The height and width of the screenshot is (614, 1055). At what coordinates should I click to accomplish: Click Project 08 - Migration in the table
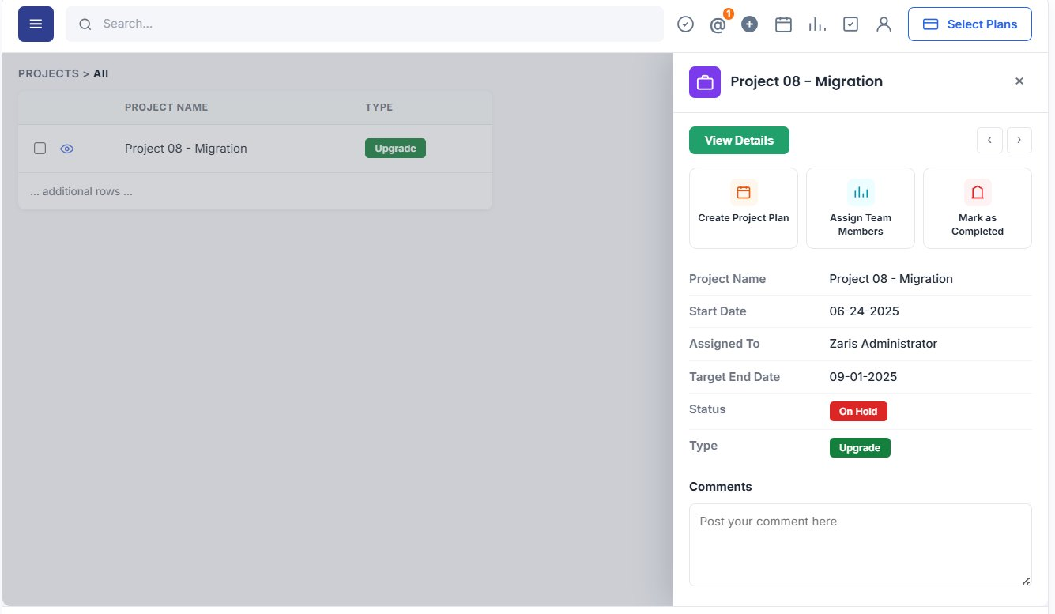pos(186,149)
